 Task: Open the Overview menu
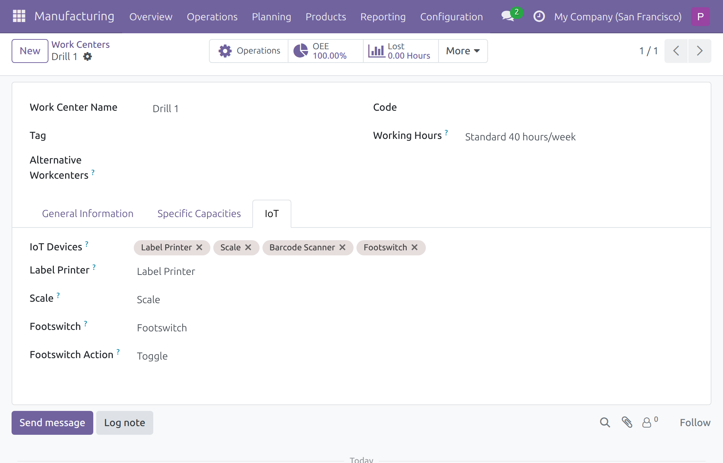(x=151, y=17)
